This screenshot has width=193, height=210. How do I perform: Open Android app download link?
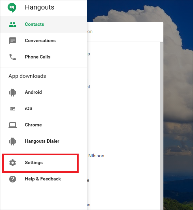[44, 92]
